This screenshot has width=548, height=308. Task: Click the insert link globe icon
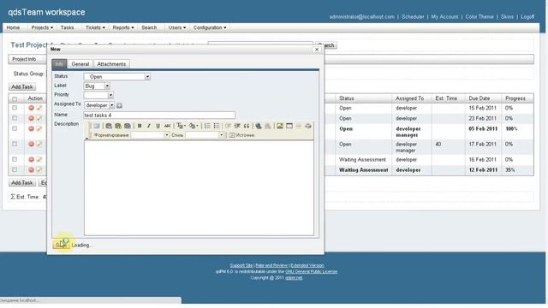coord(259,126)
